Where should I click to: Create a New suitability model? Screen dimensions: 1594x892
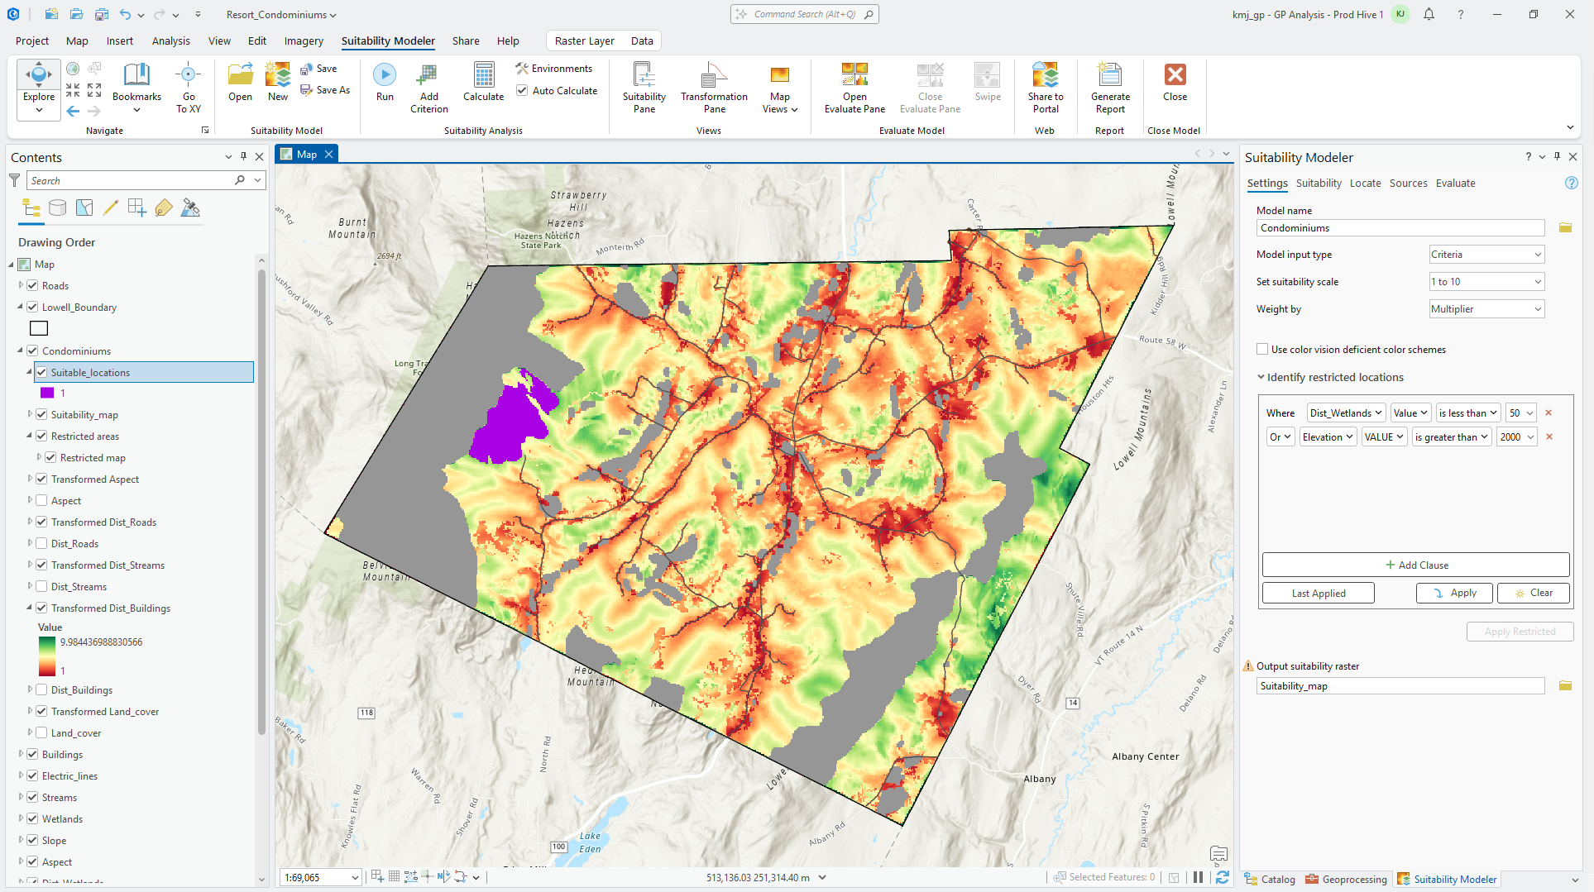[x=278, y=83]
